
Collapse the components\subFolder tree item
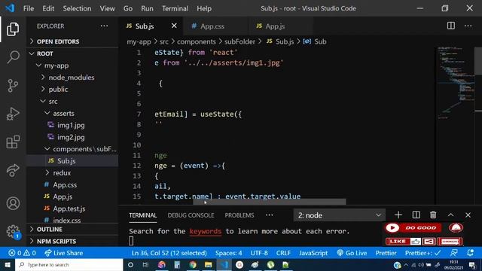[x=72, y=149]
